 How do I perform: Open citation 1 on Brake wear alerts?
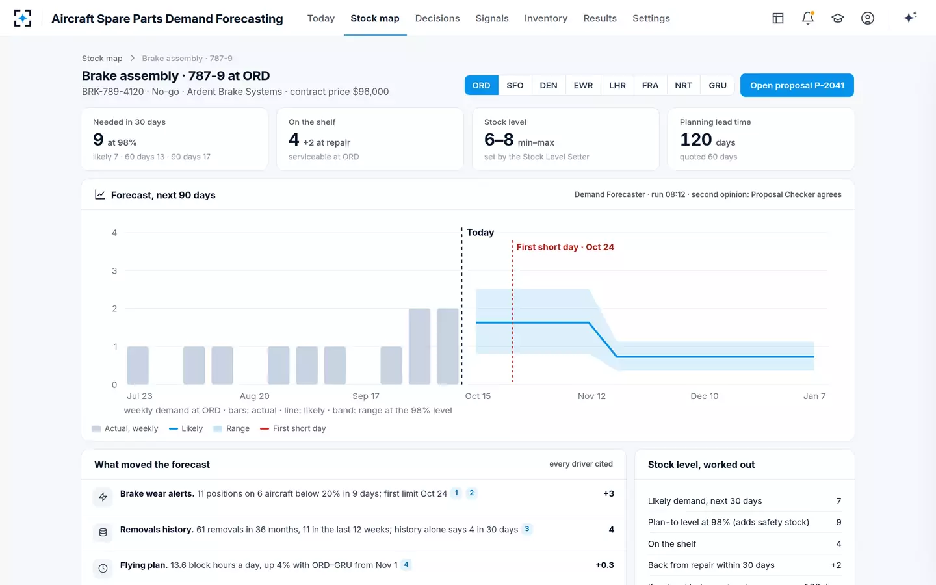click(x=456, y=493)
